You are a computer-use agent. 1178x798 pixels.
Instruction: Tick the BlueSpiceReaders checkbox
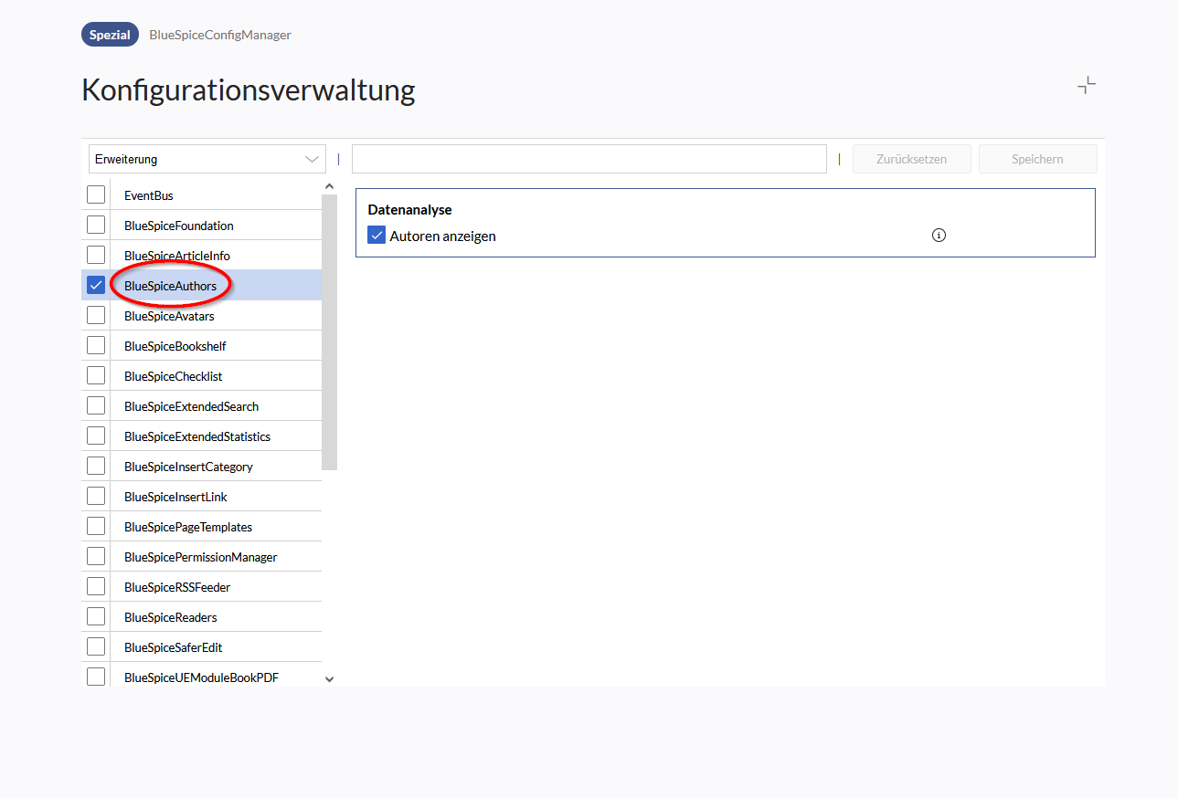[x=96, y=616]
